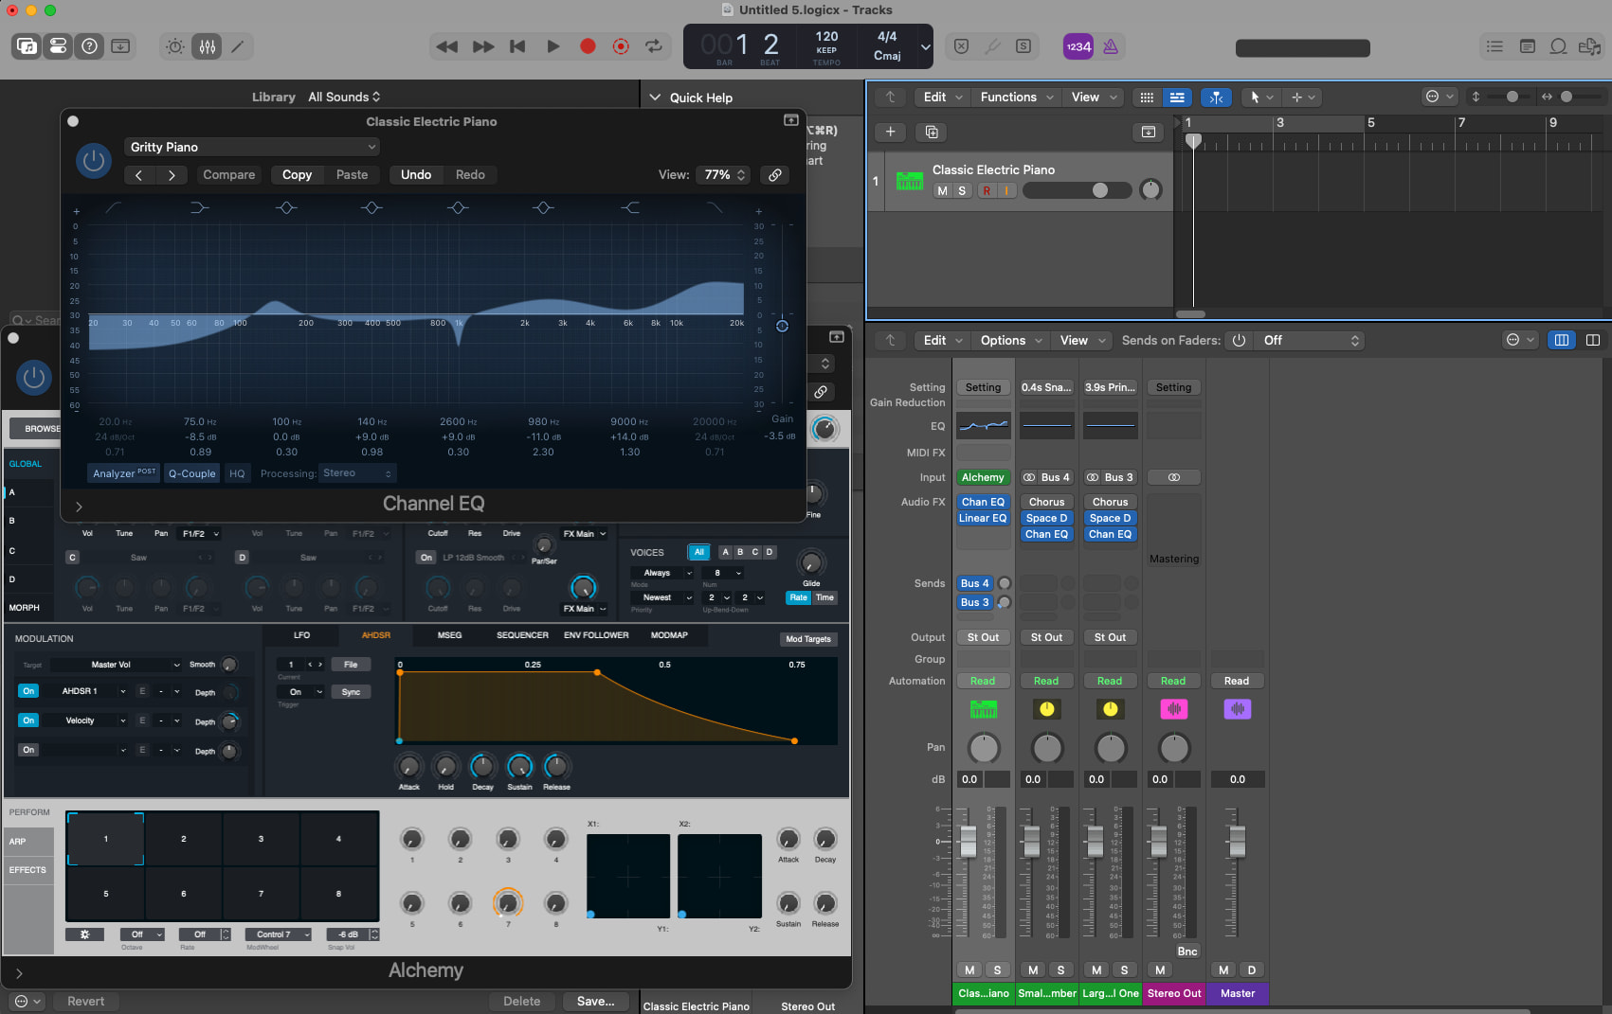Click the Compare button
1612x1014 pixels.
pyautogui.click(x=229, y=175)
